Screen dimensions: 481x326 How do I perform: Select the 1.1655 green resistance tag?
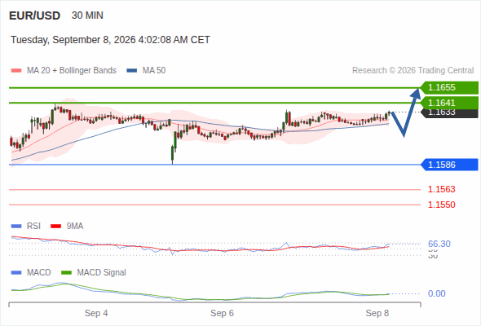click(x=449, y=88)
